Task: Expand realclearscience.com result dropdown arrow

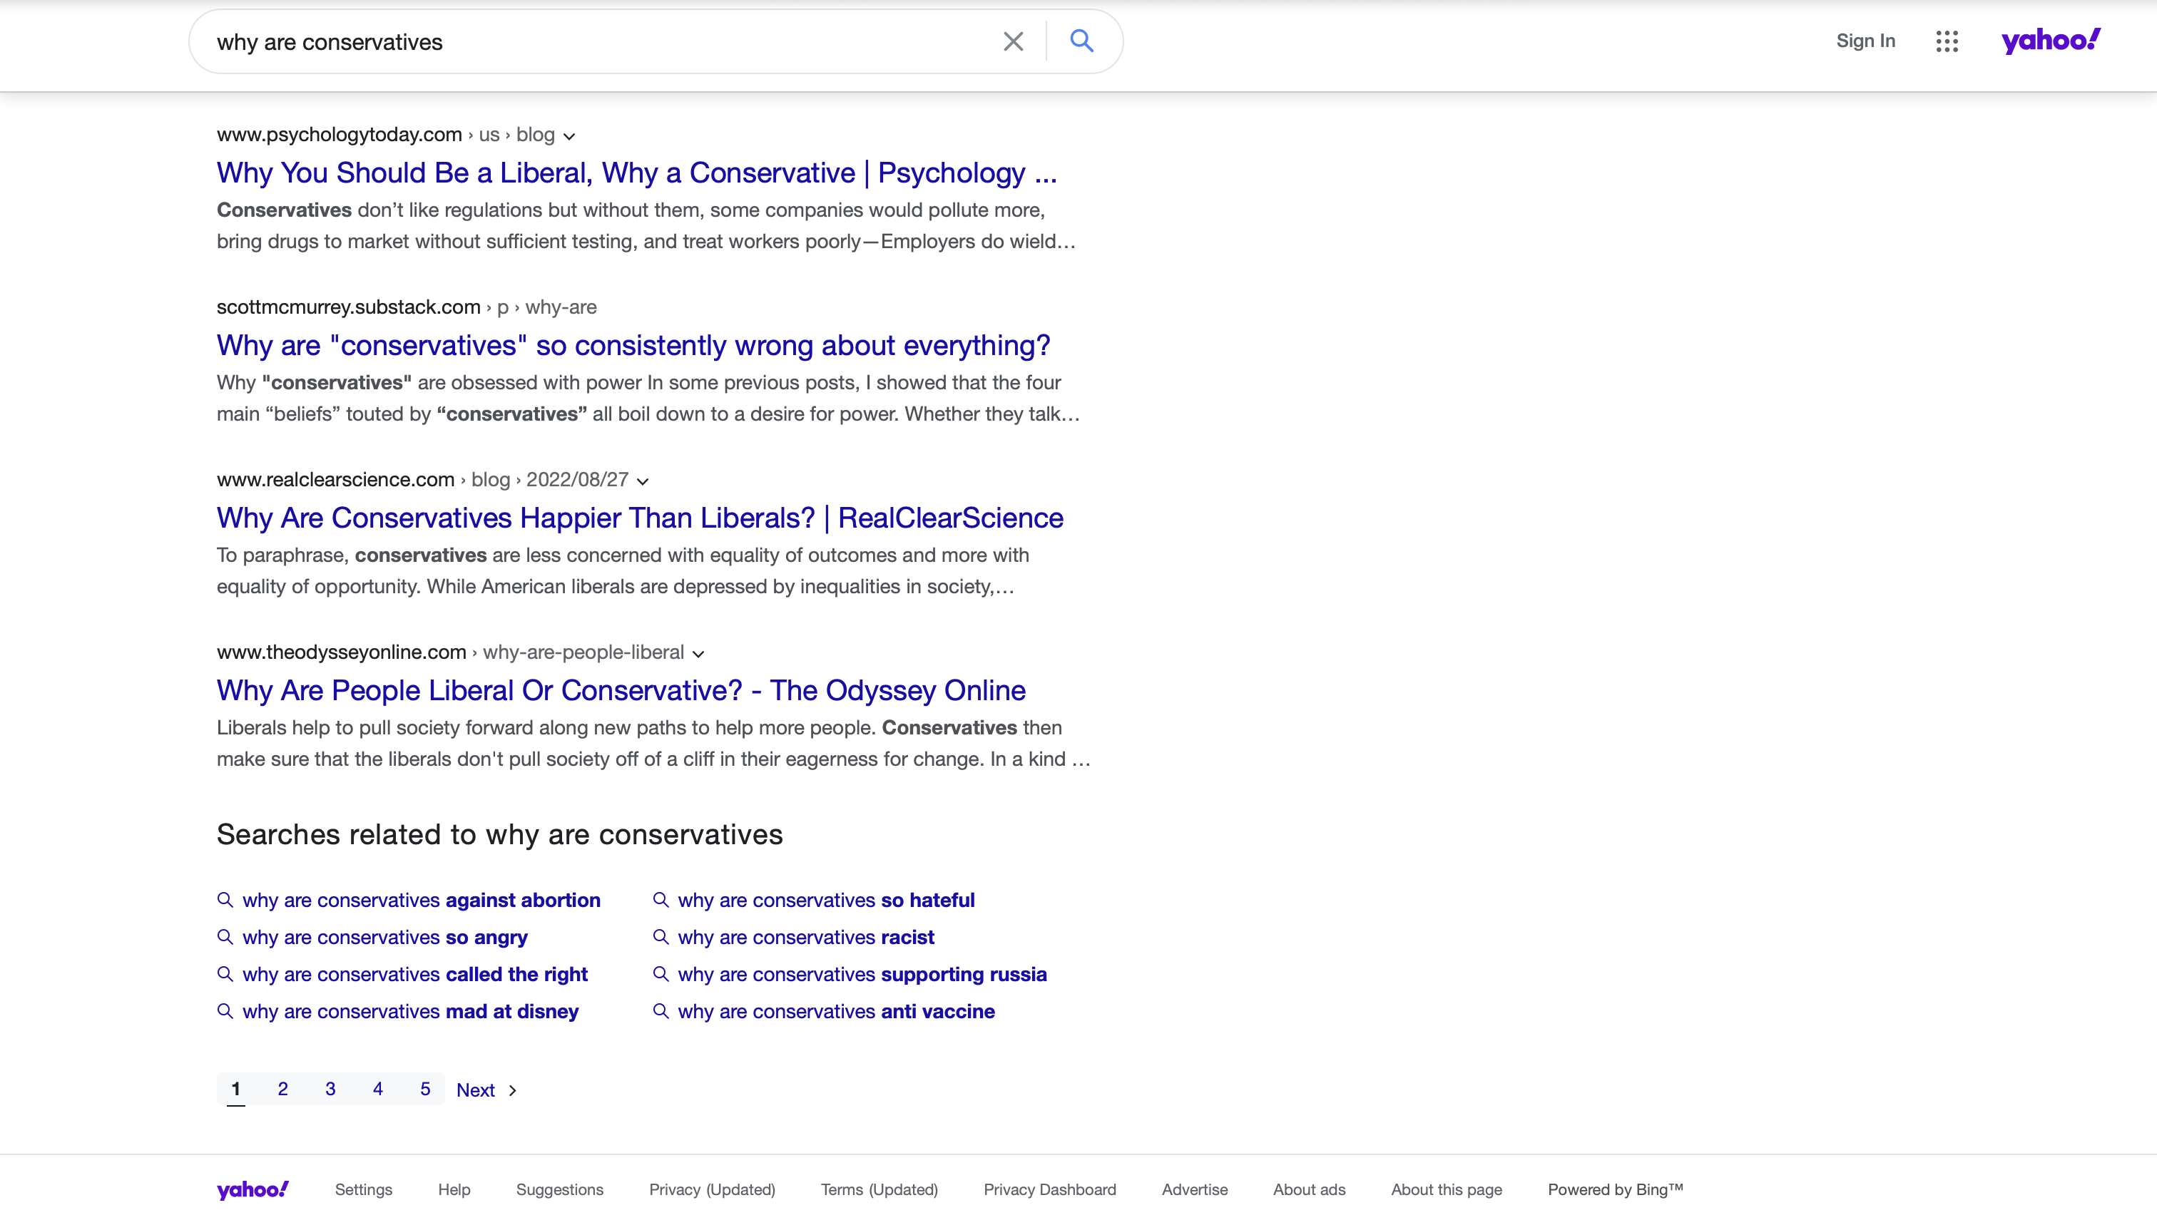Action: tap(643, 481)
